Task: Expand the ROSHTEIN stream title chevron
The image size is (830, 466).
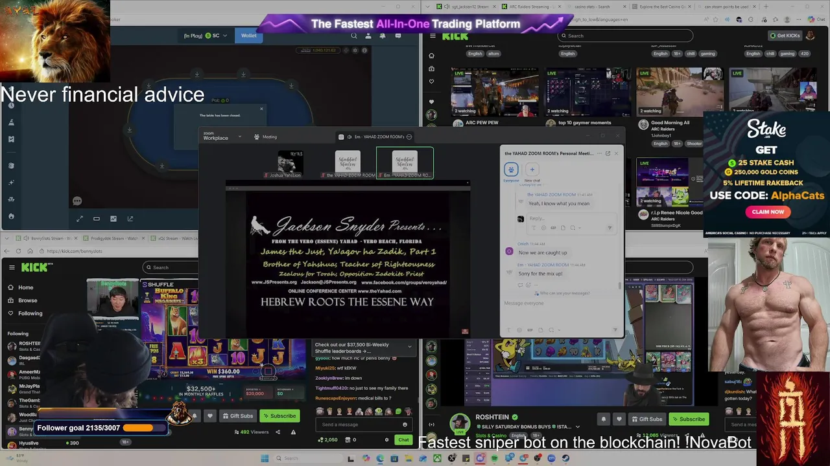Action: 577,427
